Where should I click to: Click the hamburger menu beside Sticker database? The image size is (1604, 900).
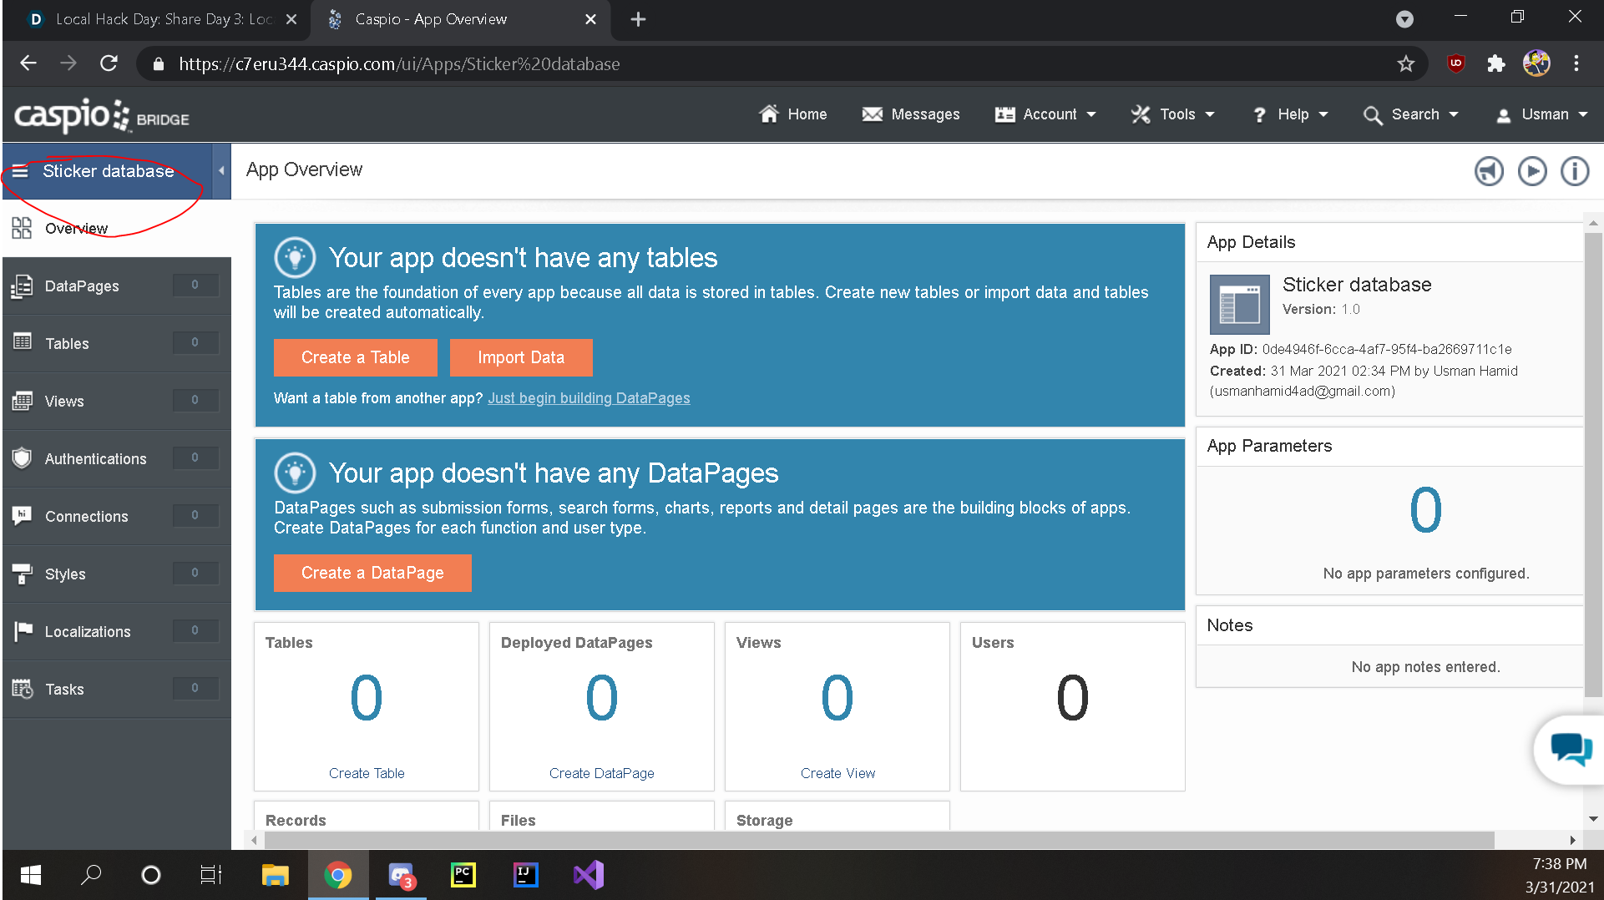(21, 171)
